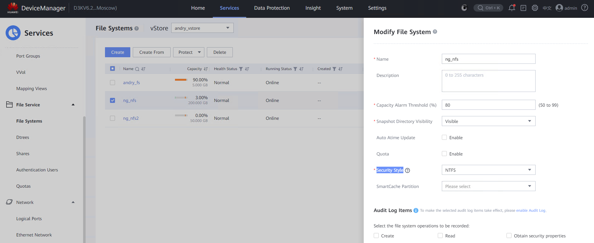Collapse the File Service sidebar section
Image resolution: width=594 pixels, height=243 pixels.
point(73,105)
